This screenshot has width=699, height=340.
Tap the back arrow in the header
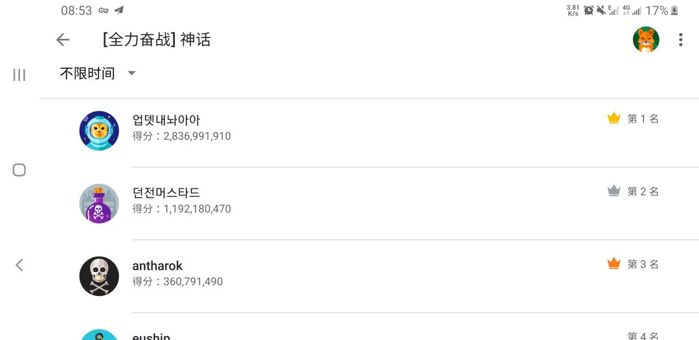click(63, 40)
